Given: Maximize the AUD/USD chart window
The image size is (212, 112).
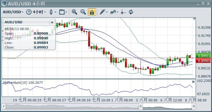Looking at the screenshot, I should pos(203,4).
